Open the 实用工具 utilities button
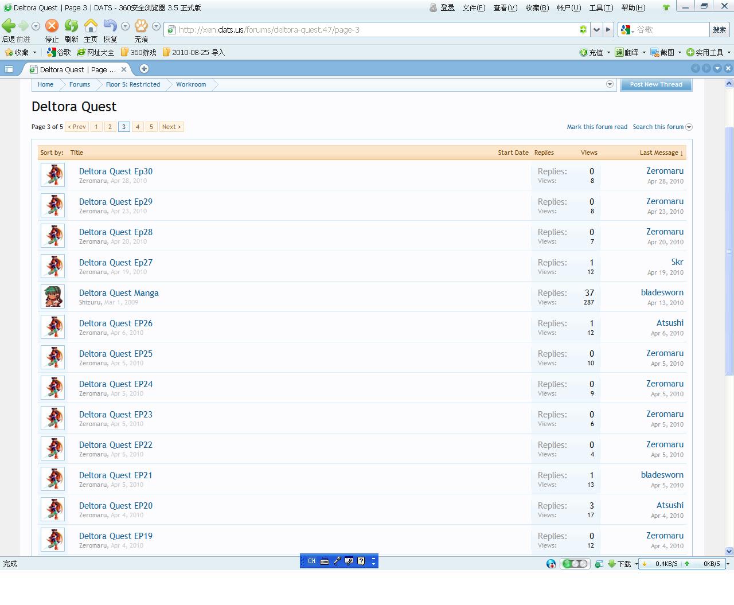Screen dimensions: 734x605 pos(705,52)
